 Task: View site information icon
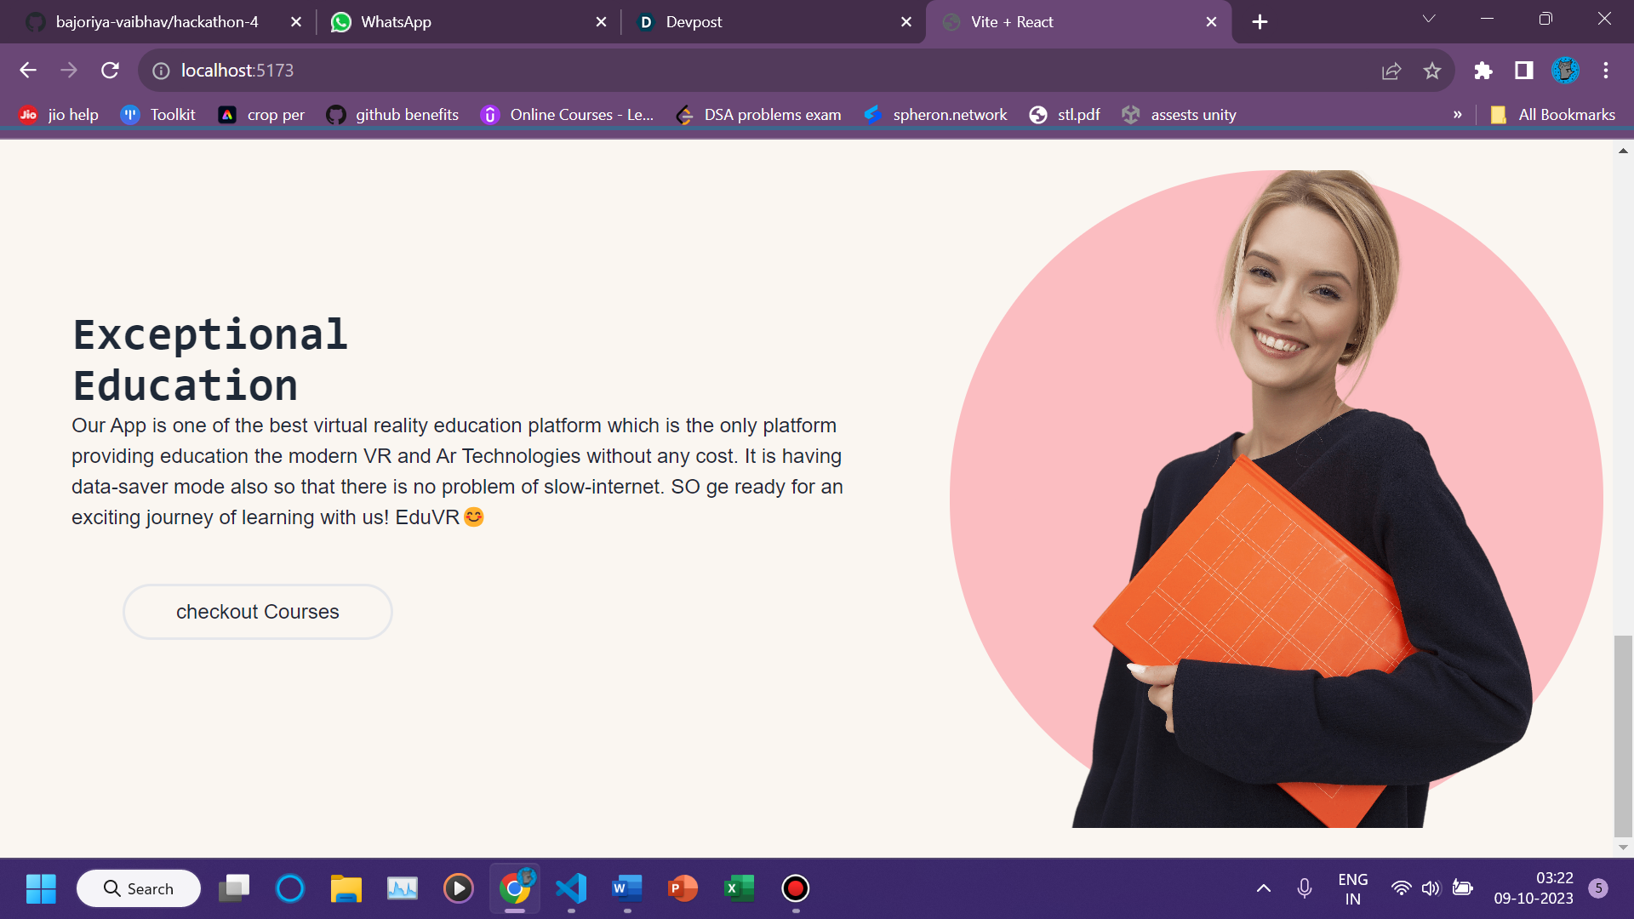click(161, 71)
